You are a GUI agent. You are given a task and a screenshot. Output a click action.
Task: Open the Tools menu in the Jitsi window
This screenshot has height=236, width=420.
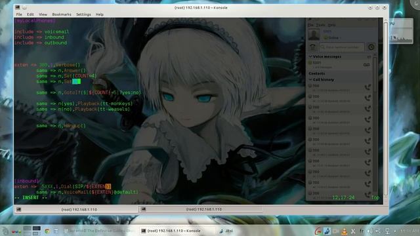(x=320, y=25)
